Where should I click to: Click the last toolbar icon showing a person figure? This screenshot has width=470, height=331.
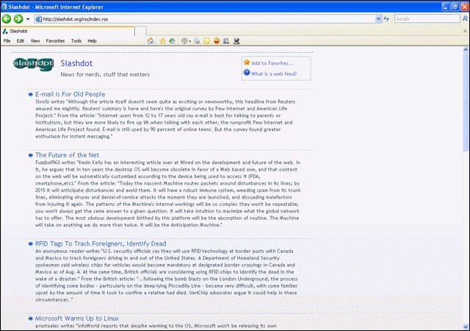coord(236,41)
